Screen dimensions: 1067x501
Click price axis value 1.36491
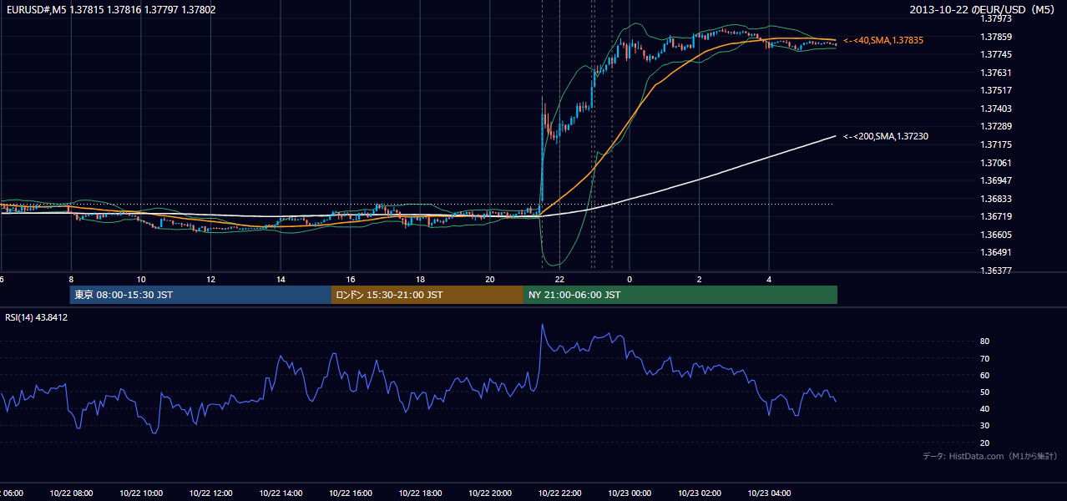995,252
